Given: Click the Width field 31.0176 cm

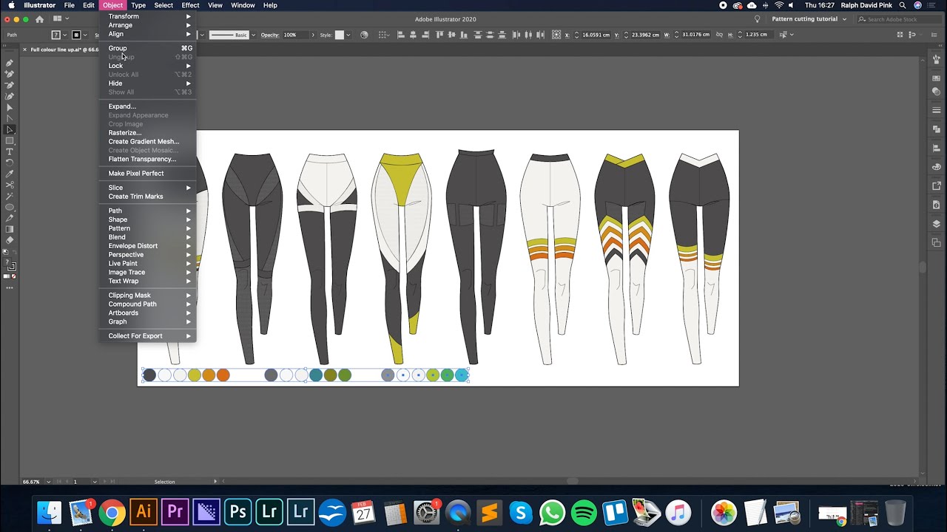Looking at the screenshot, I should point(696,35).
